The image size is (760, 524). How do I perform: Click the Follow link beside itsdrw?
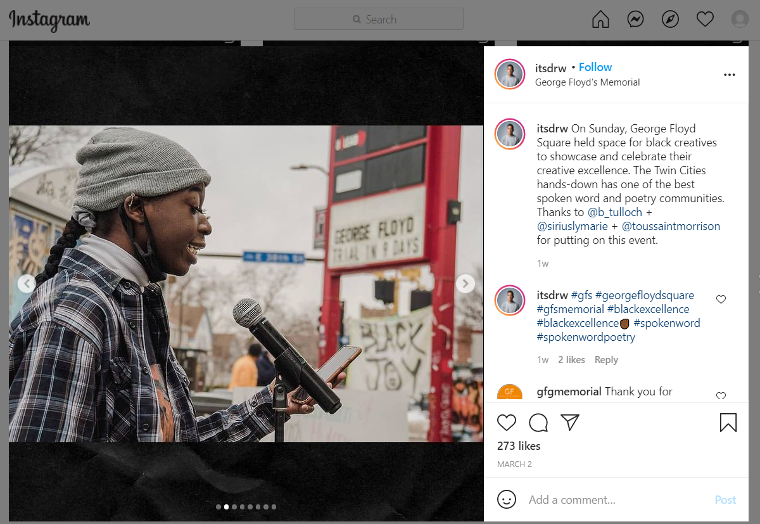coord(595,67)
